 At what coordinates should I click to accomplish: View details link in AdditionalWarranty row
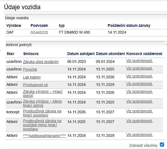[x=139, y=135]
